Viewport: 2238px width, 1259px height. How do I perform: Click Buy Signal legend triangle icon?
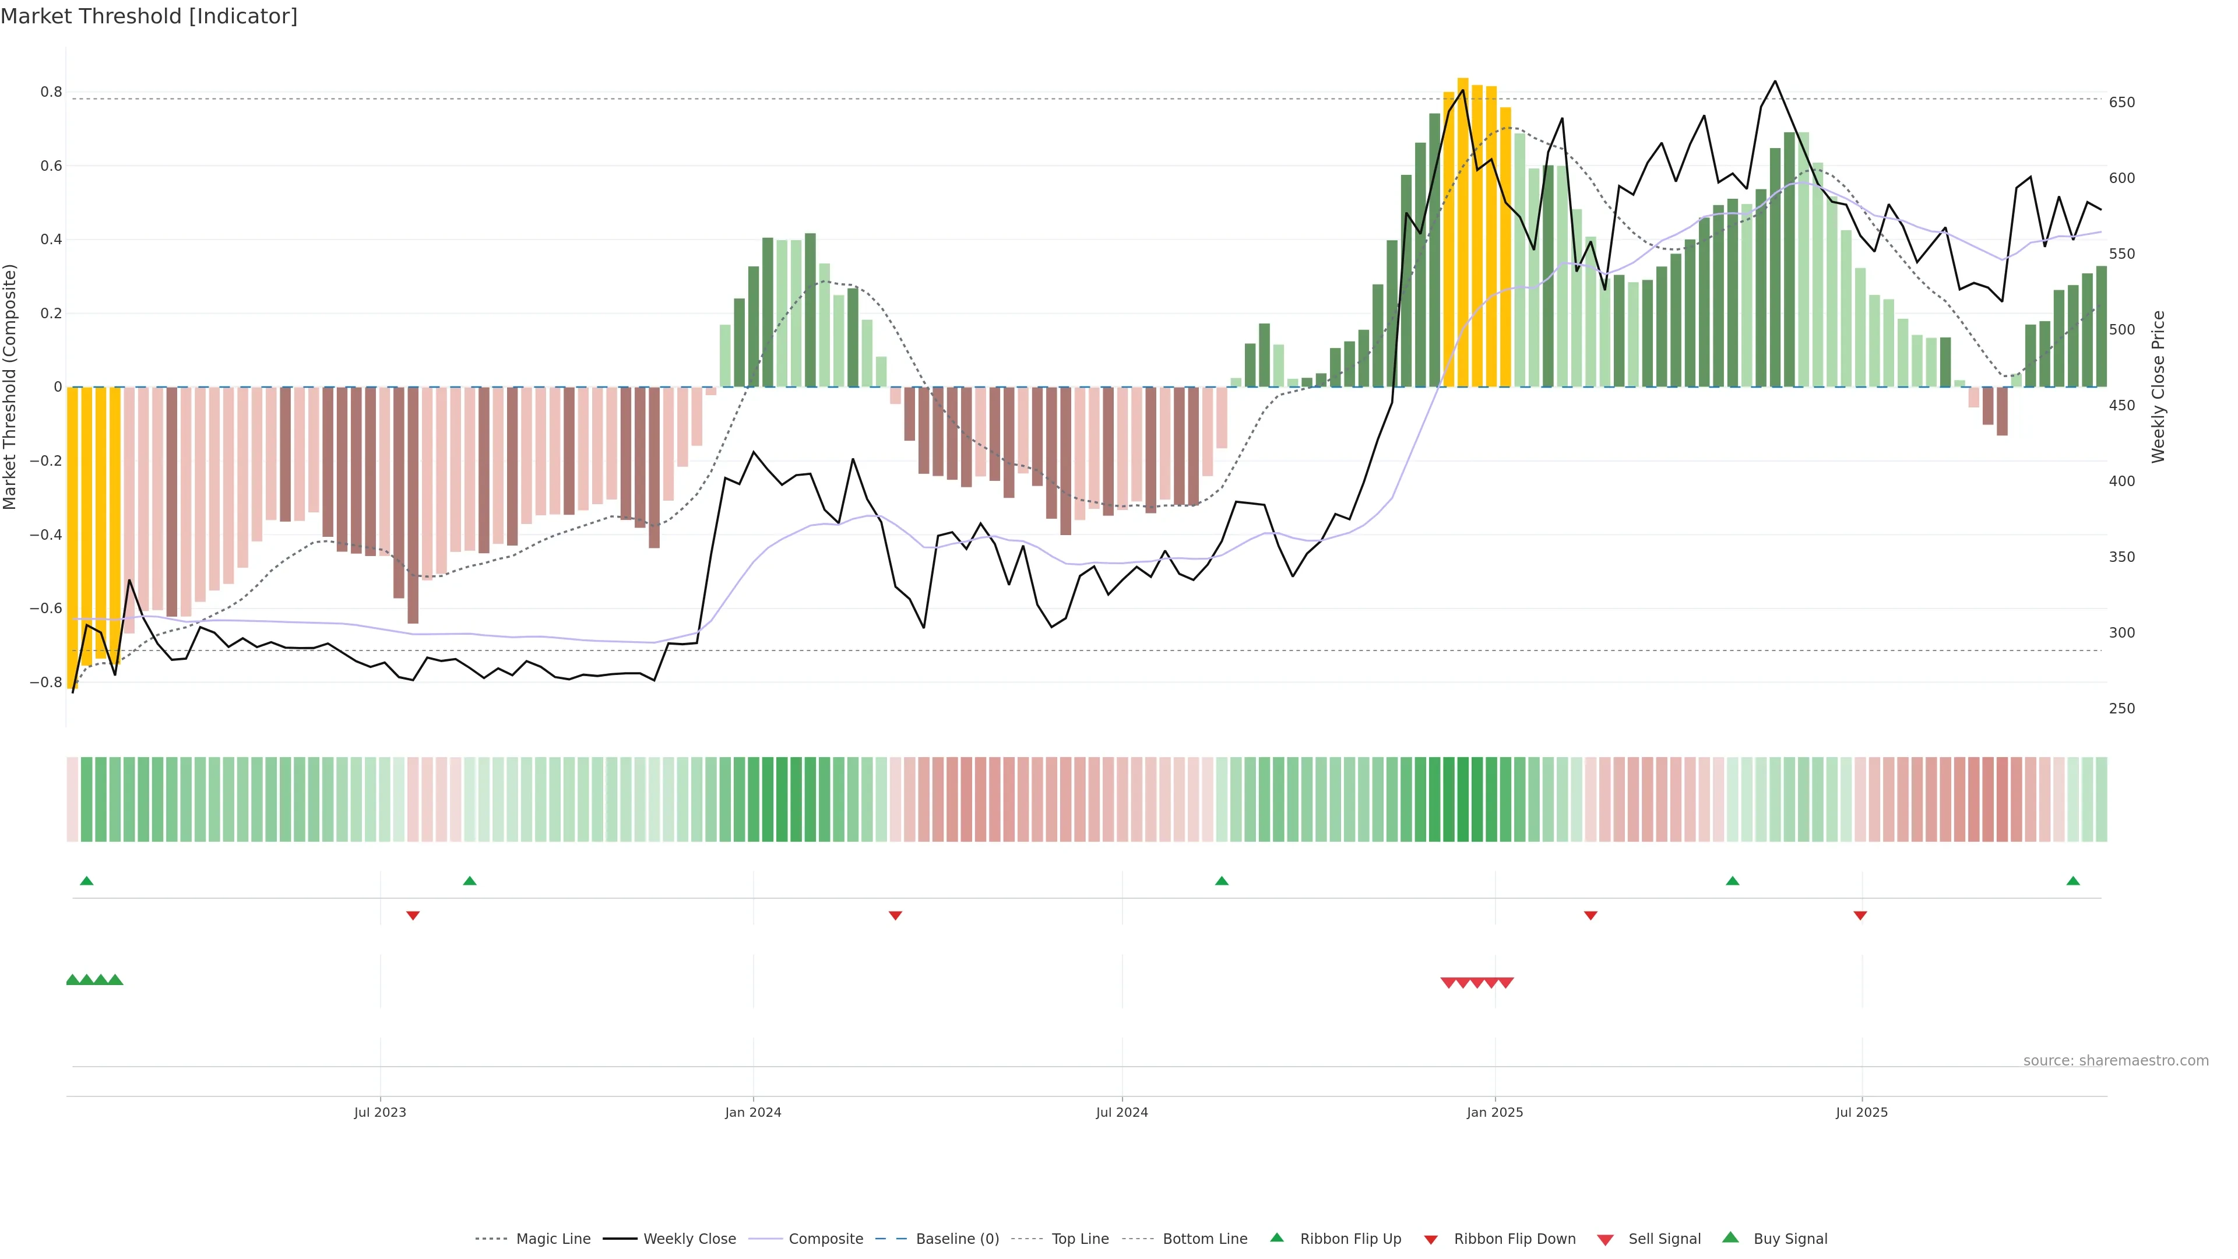click(x=1730, y=1238)
